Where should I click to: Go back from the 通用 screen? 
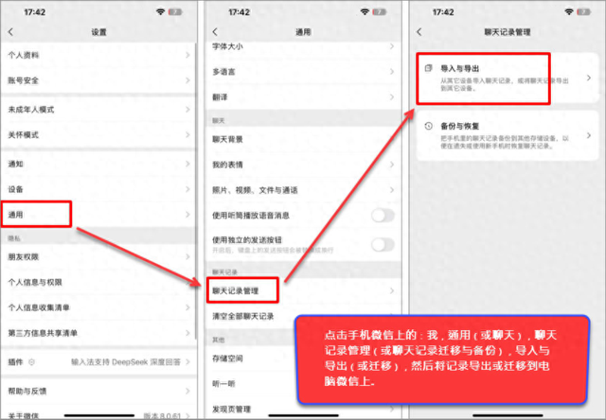tap(215, 32)
